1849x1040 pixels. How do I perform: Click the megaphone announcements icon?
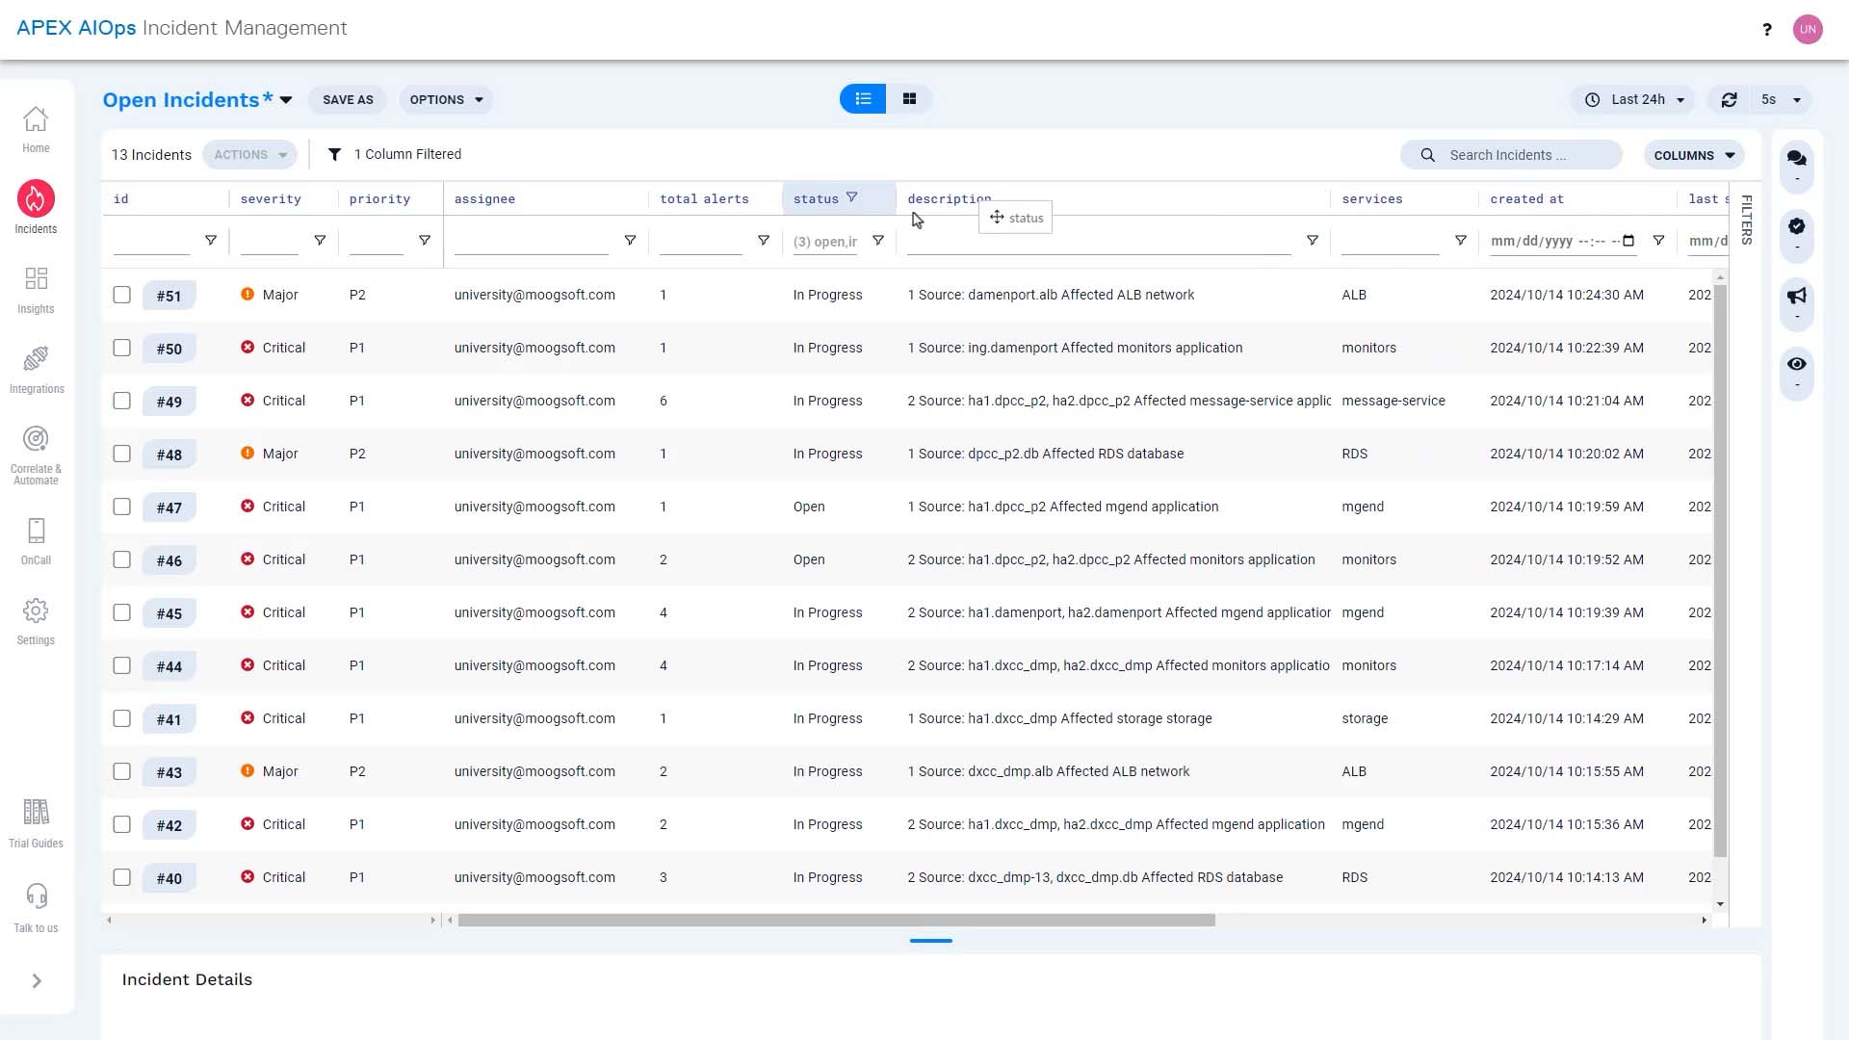pos(1796,296)
